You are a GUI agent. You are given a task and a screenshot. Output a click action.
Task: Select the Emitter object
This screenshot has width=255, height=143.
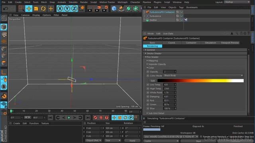pyautogui.click(x=153, y=20)
